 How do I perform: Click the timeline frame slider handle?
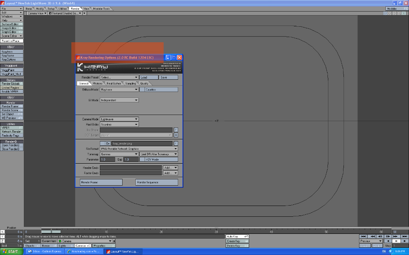coord(51,231)
